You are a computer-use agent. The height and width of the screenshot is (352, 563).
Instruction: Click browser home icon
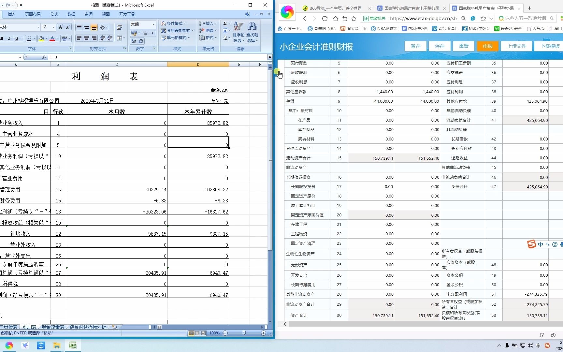coord(335,19)
